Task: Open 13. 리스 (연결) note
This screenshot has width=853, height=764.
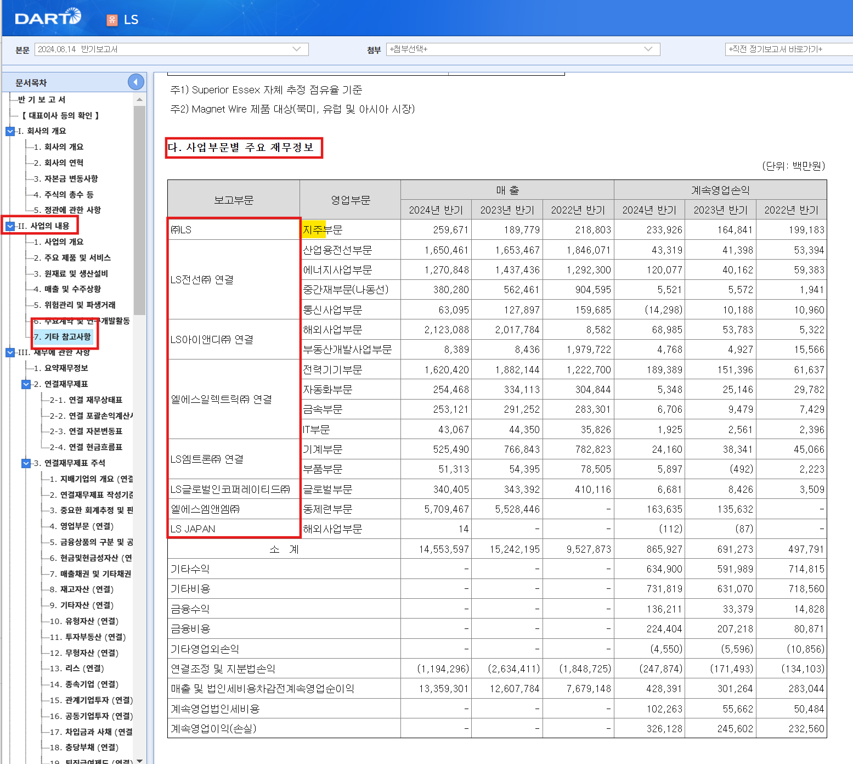Action: pos(76,668)
